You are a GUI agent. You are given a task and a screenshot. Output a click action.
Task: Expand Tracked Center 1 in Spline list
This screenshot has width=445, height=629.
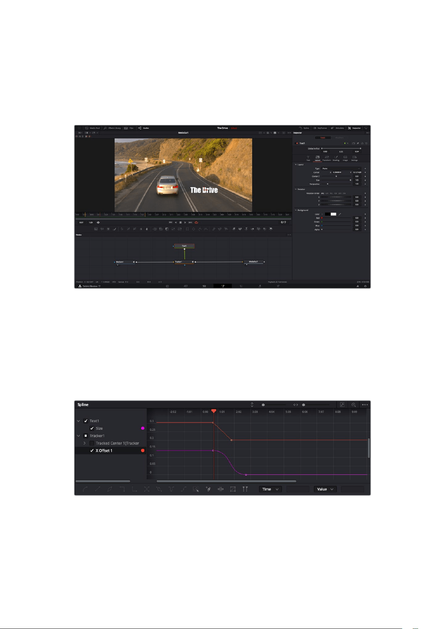85,443
